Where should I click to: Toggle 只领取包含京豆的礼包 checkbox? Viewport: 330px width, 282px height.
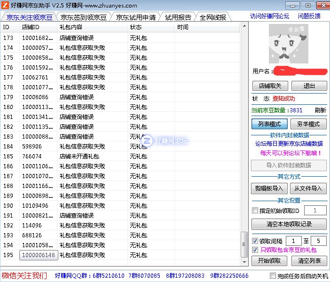255,250
